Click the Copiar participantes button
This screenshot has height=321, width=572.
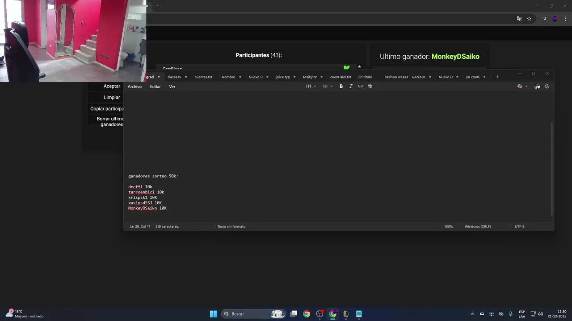click(x=107, y=109)
